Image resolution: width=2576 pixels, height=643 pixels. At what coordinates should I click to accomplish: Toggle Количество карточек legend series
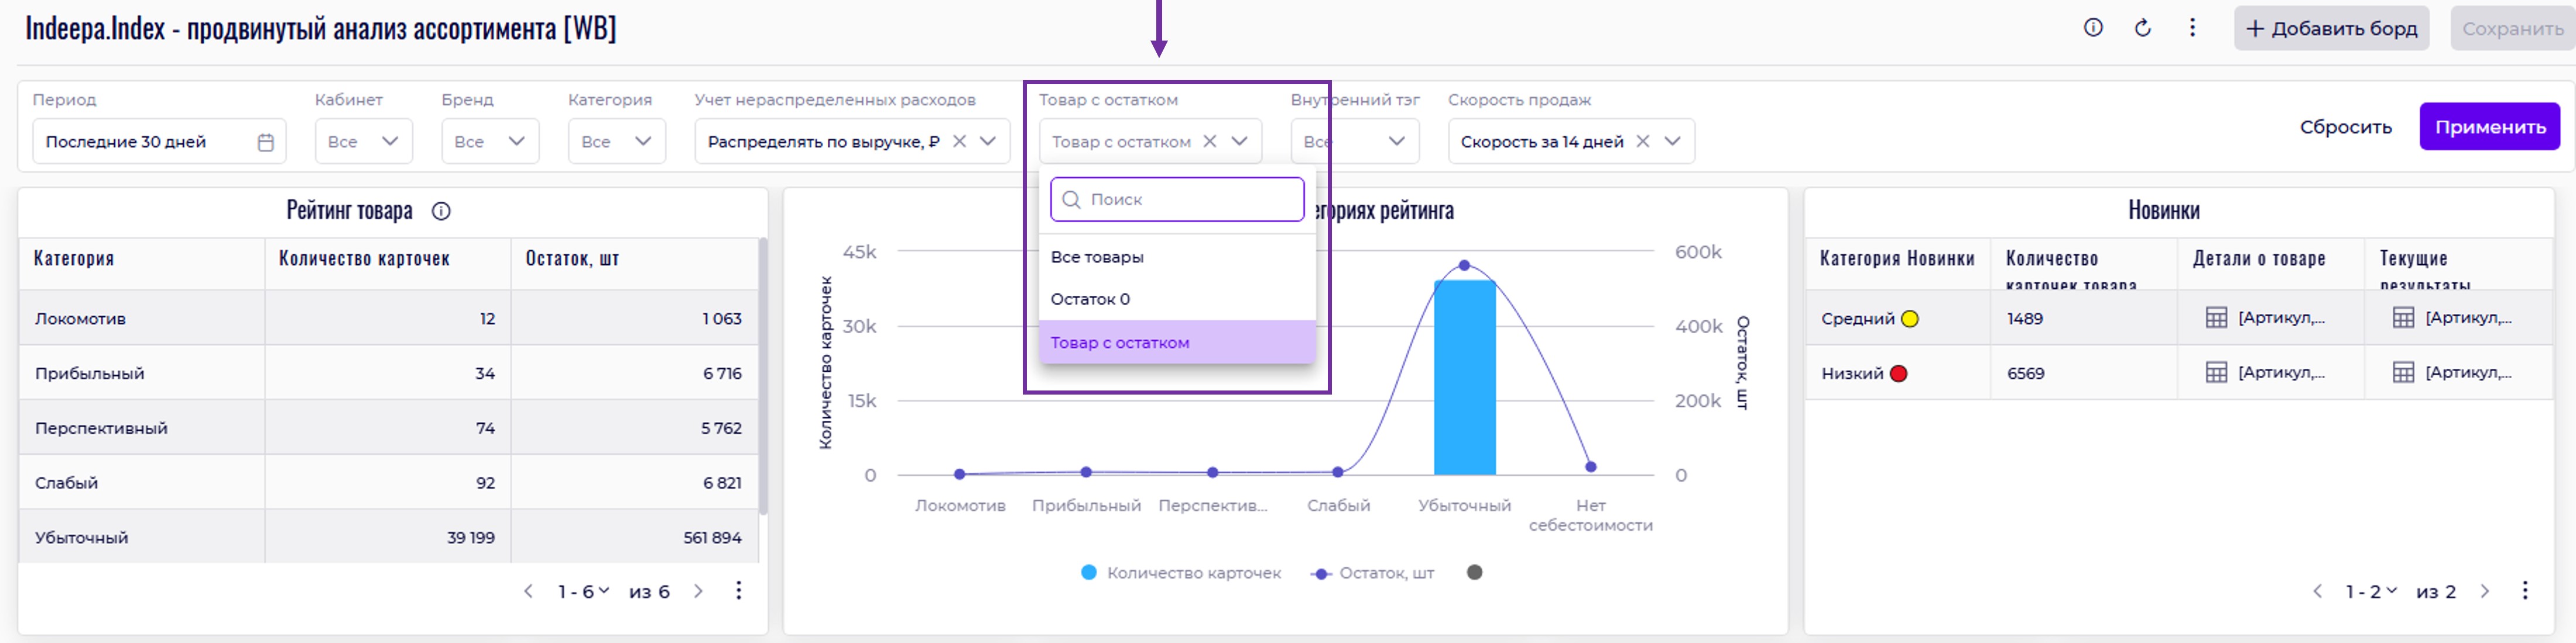1181,573
